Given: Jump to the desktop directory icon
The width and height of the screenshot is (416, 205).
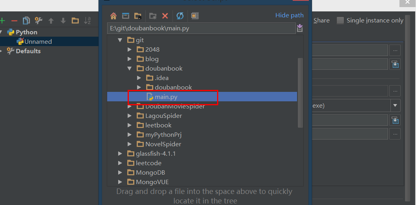Looking at the screenshot, I should [x=126, y=16].
